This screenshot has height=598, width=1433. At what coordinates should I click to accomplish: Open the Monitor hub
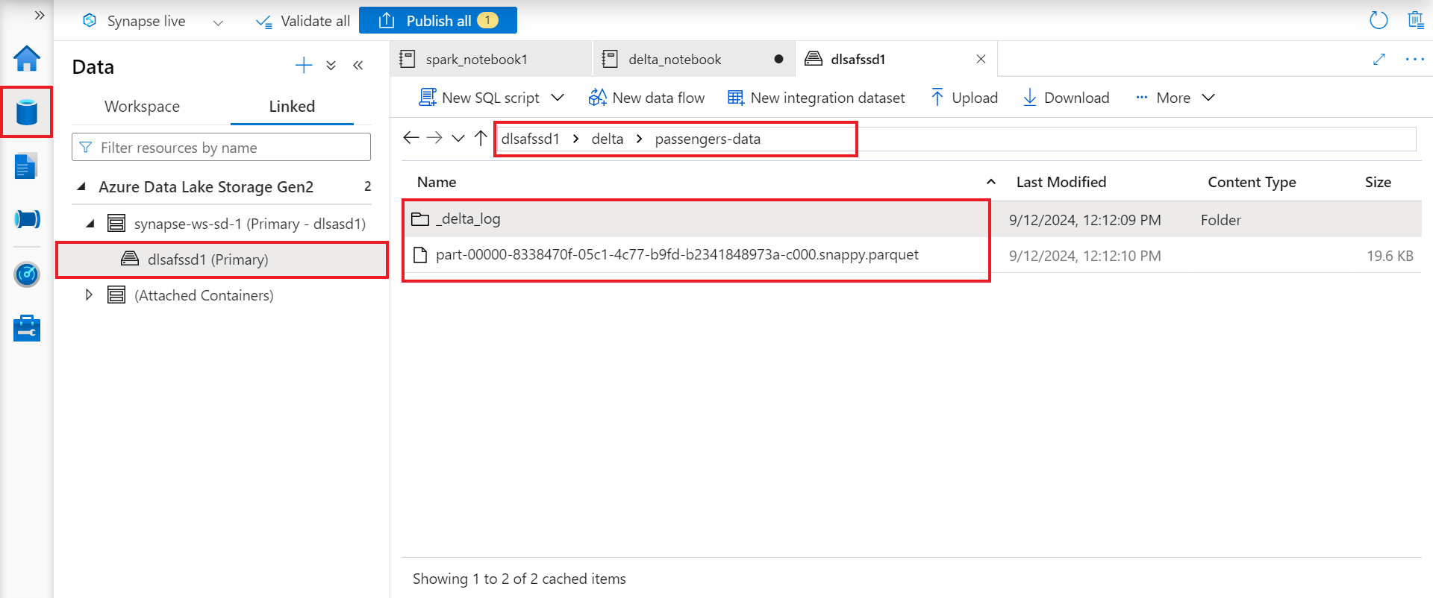pyautogui.click(x=27, y=274)
